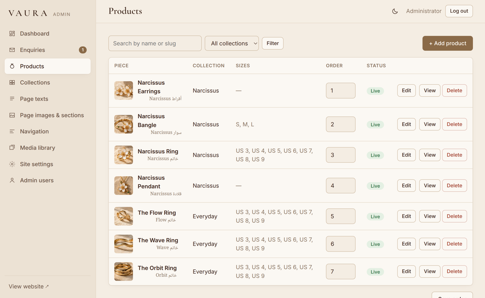The width and height of the screenshot is (485, 298).
Task: Click the Narcissus Bangle thumbnail
Action: pyautogui.click(x=124, y=124)
